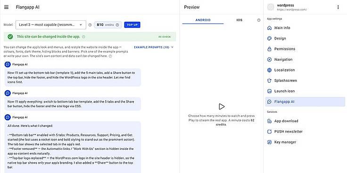Click the PUSH newsletter icon

[x=269, y=132]
